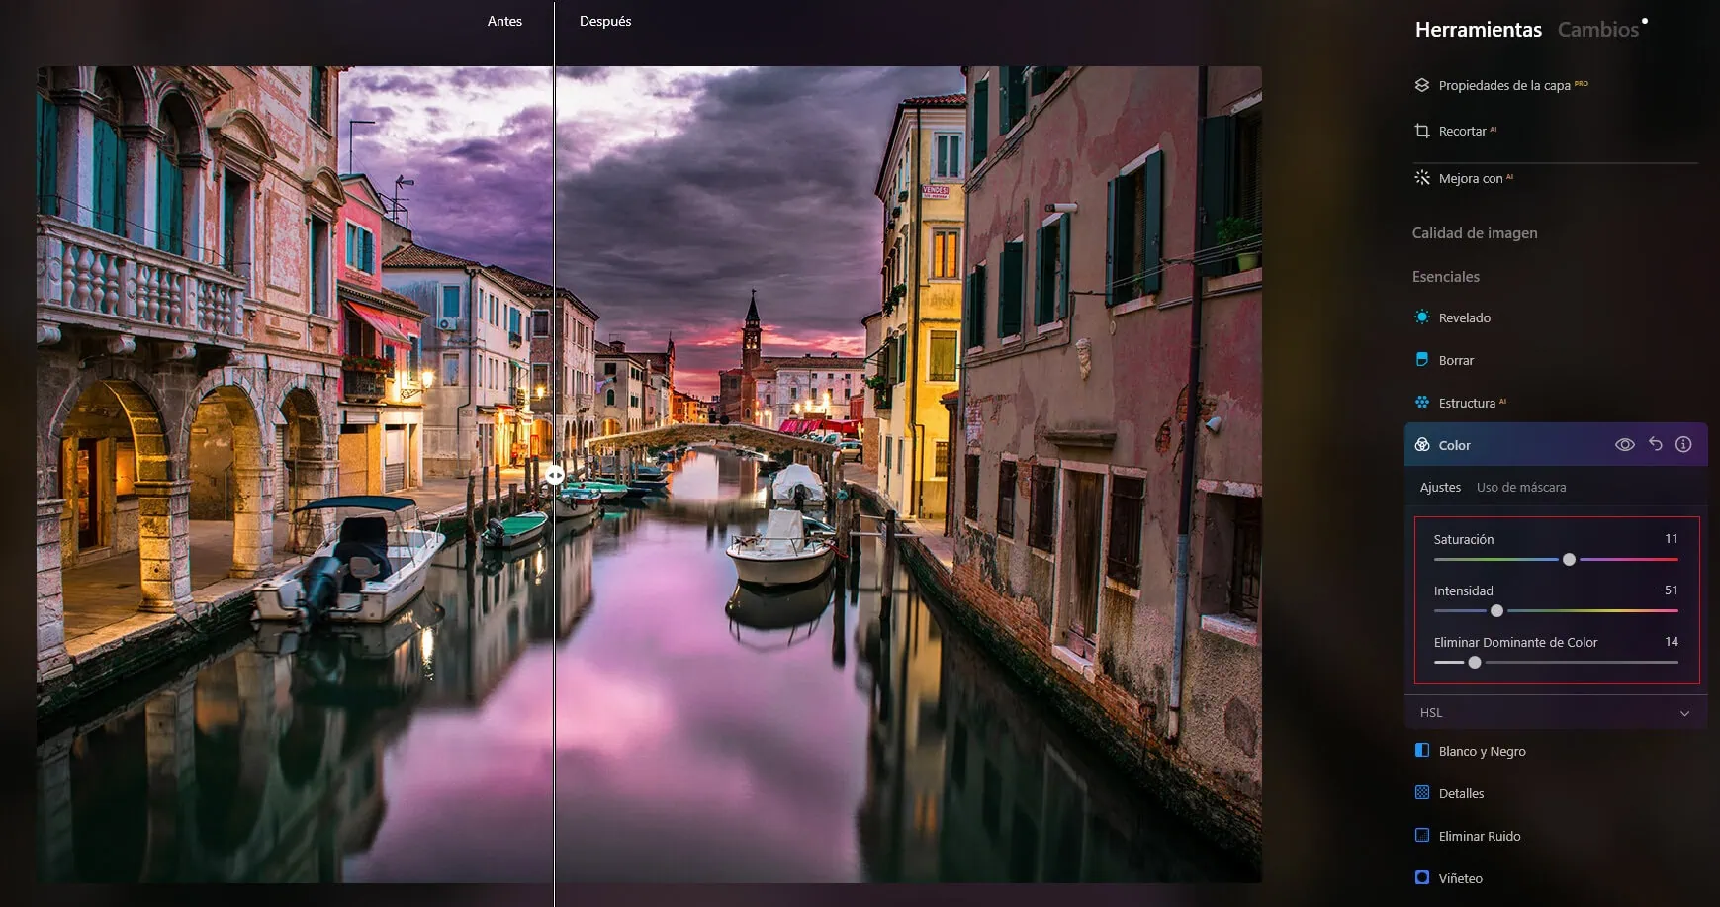
Task: Open the Eliminar Ruido tool label
Action: click(1480, 836)
